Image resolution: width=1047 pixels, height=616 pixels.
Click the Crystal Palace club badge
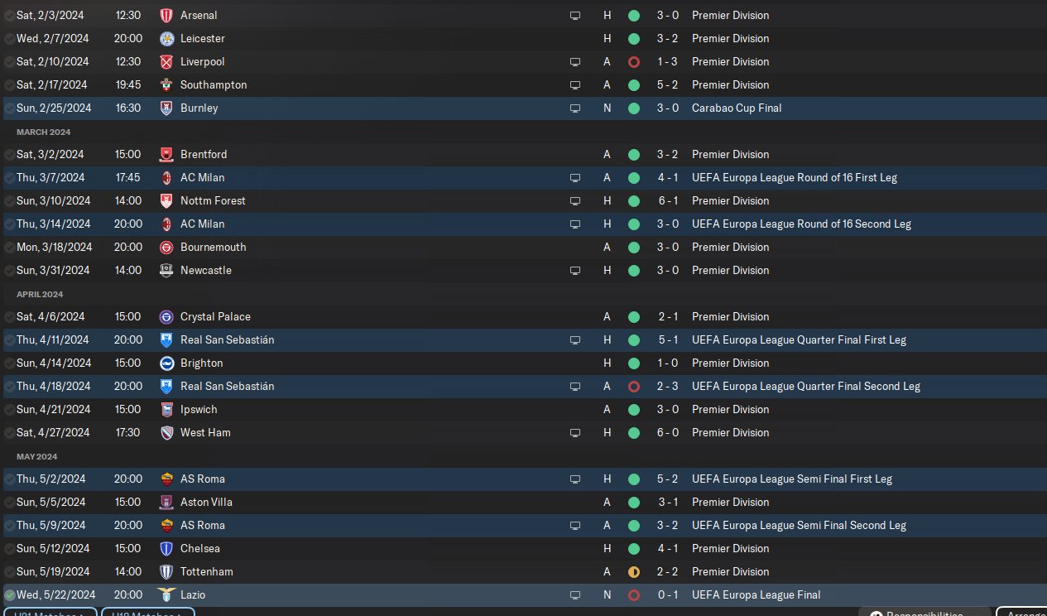(166, 316)
